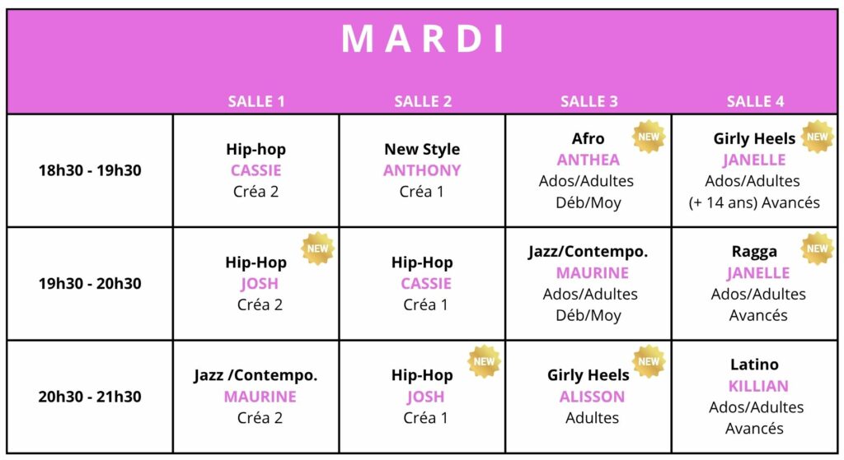Select the SALLE 4 column header
Screen dimensions: 844x460
point(755,101)
